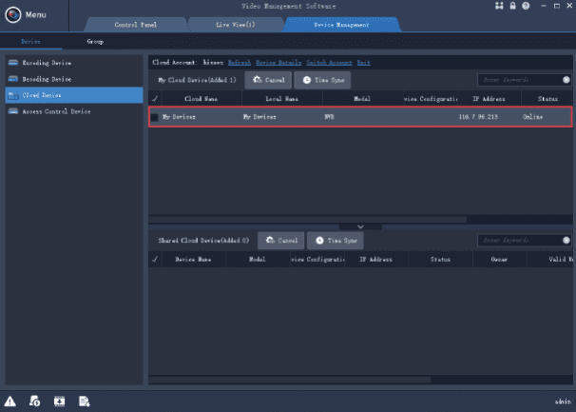
Task: Click the second icon in the bottom status bar
Action: (34, 401)
